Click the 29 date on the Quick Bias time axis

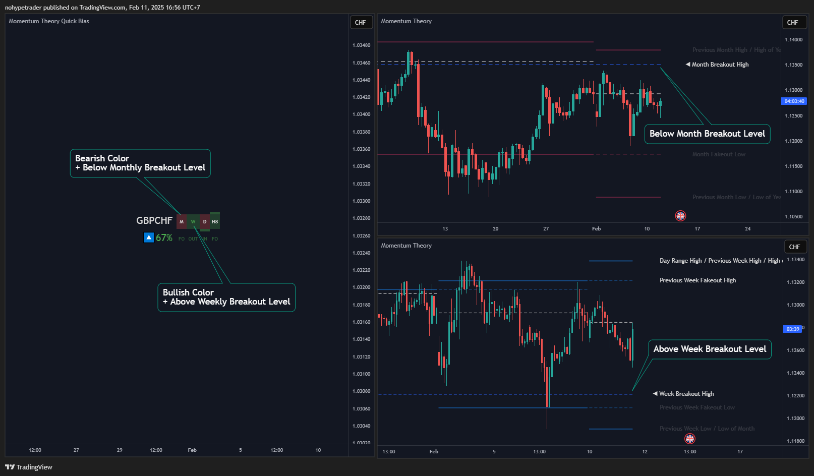tap(120, 450)
